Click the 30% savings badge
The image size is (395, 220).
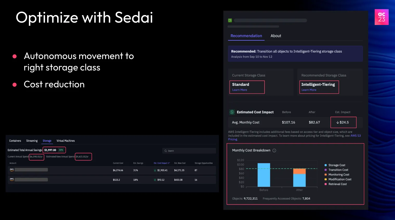(61, 150)
